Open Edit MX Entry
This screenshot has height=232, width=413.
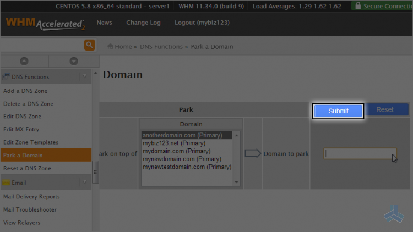pos(21,129)
